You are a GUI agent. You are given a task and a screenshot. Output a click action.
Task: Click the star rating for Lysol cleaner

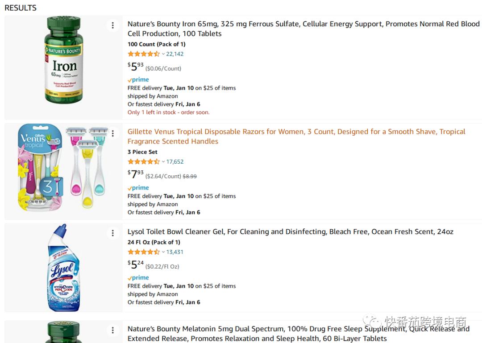tap(143, 252)
